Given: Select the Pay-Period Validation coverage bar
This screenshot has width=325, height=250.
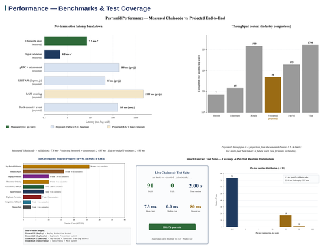Looking at the screenshot, I should click(x=57, y=167).
